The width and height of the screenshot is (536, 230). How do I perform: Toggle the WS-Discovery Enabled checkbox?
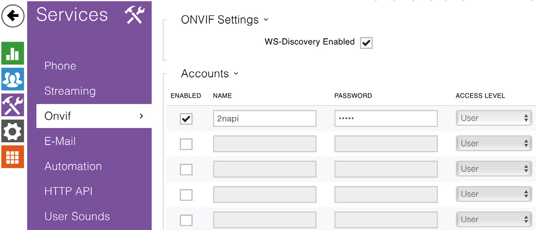tap(366, 43)
